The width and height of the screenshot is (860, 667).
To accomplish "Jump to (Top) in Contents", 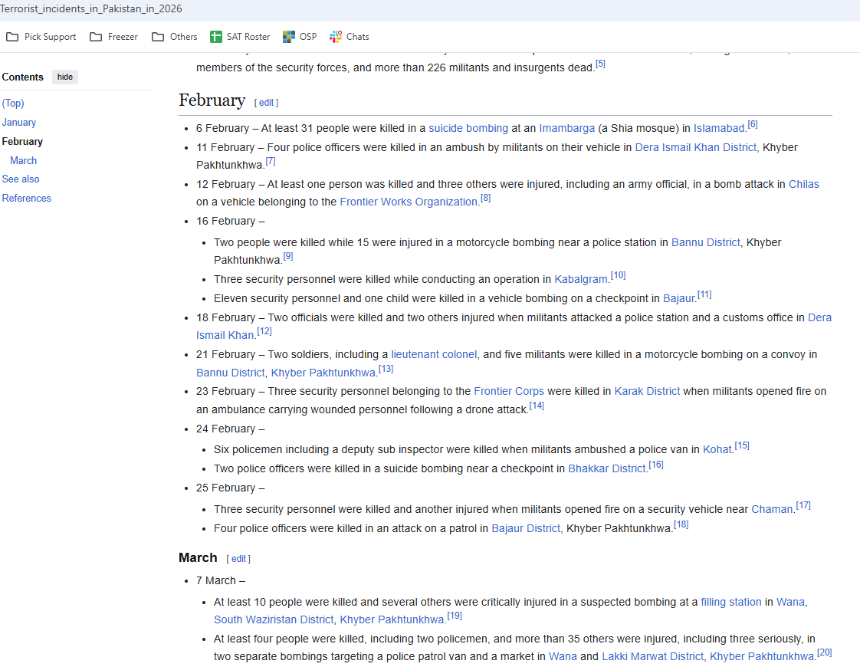I will pyautogui.click(x=13, y=103).
